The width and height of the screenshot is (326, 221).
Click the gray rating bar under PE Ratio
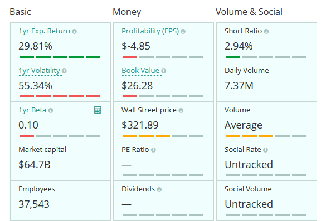(x=163, y=175)
